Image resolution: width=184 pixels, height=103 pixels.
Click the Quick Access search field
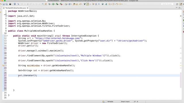click(x=167, y=4)
